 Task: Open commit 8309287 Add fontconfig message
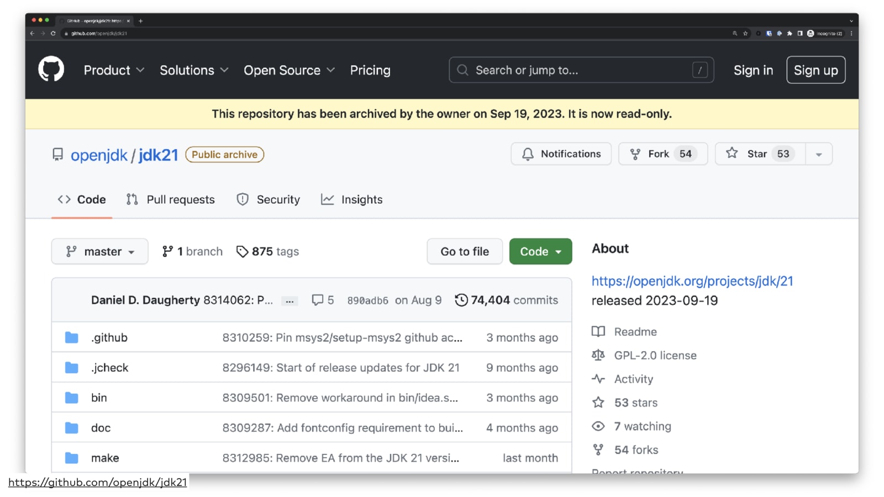point(343,428)
